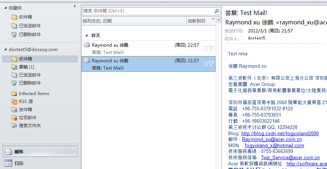Viewport: 327px width, 169px height.
Task: Flag the 22:57 message for follow-up
Action: [211, 48]
